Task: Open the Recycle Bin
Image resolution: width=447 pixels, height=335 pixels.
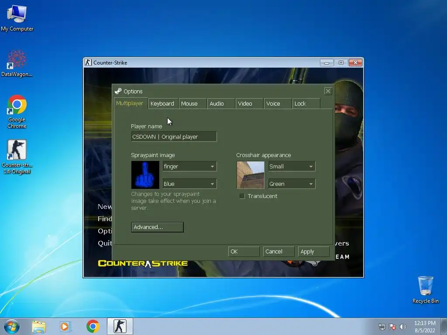Action: 425,290
